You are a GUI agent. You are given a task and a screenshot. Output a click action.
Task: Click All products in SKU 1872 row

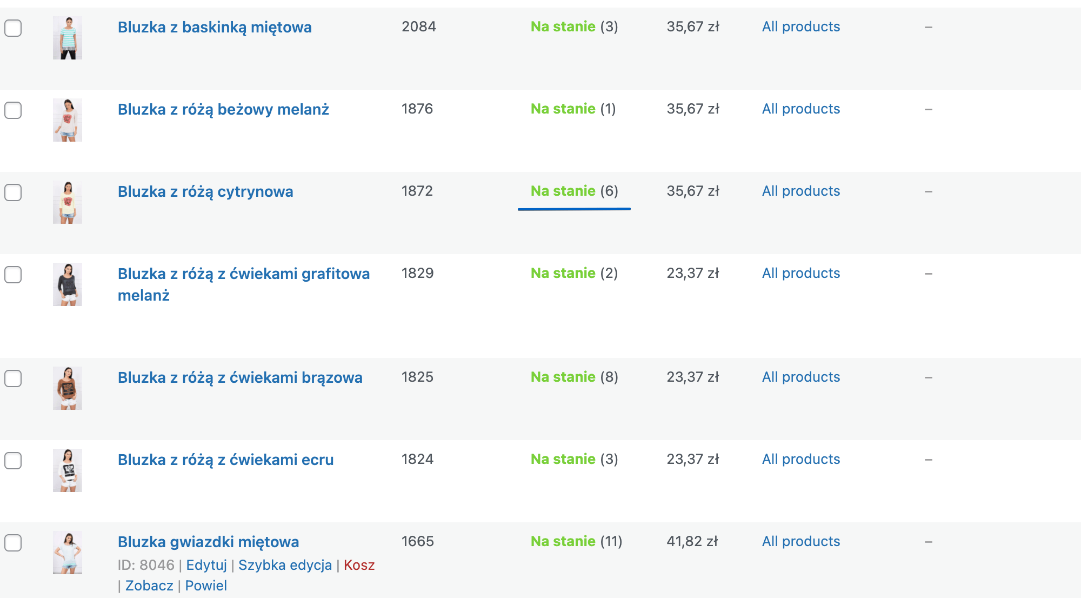pos(801,191)
